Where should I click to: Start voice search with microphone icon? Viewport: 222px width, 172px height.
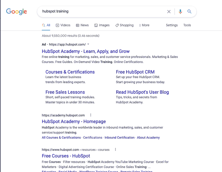click(180, 11)
